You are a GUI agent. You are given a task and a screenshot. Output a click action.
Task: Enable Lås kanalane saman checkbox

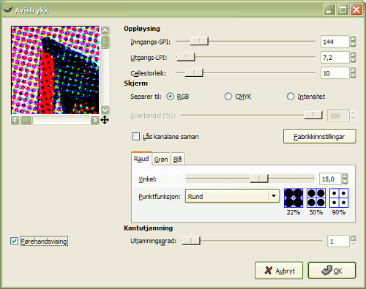tap(135, 136)
